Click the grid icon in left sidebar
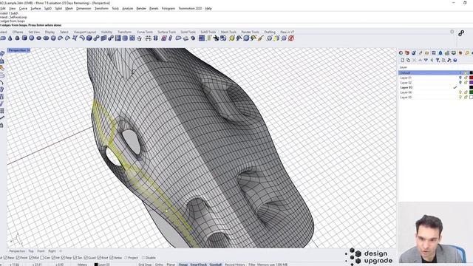 pos(1,111)
